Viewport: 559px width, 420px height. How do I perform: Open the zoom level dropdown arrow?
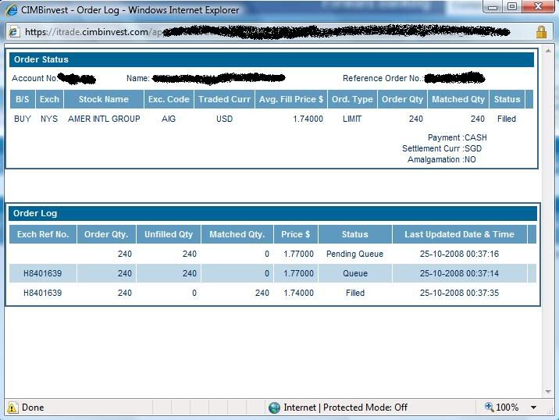[x=534, y=408]
